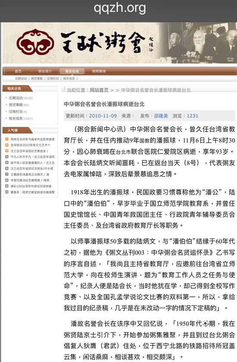This screenshot has height=362, width=237.
Task: Open the 粥会简介 navigation tab
Action: (x=45, y=71)
